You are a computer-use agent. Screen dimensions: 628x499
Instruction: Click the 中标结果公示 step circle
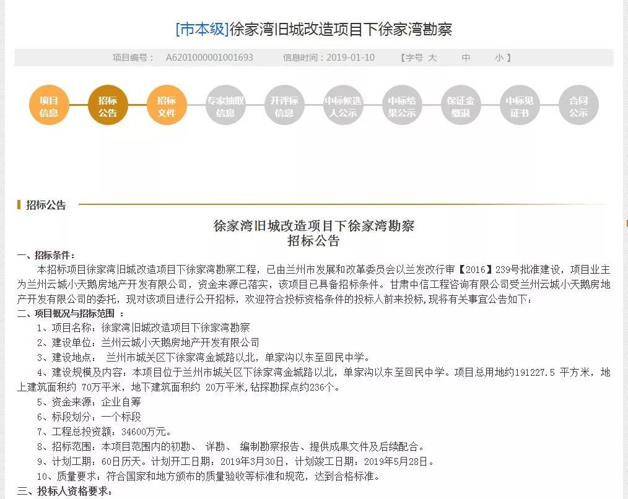click(x=402, y=106)
